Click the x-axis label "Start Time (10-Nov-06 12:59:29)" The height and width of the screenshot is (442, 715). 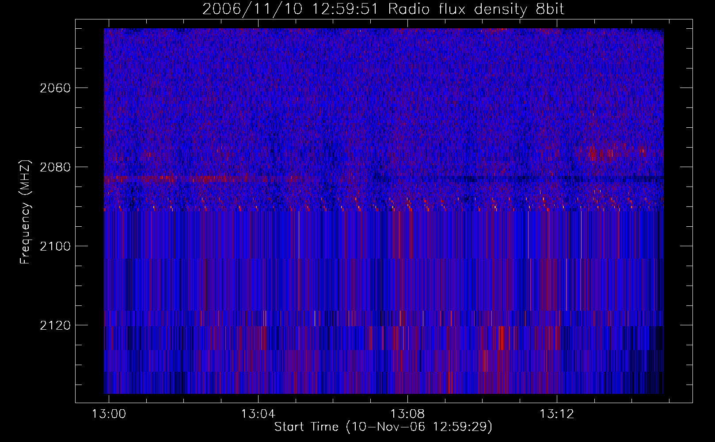(x=383, y=427)
